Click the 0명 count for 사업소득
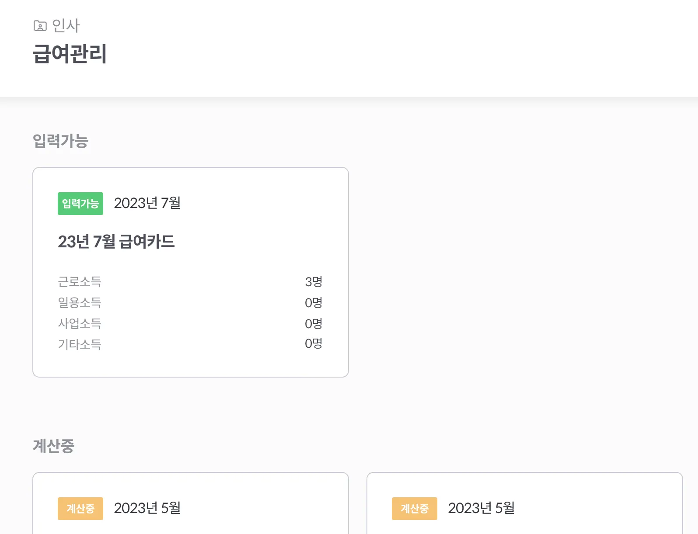 tap(314, 323)
